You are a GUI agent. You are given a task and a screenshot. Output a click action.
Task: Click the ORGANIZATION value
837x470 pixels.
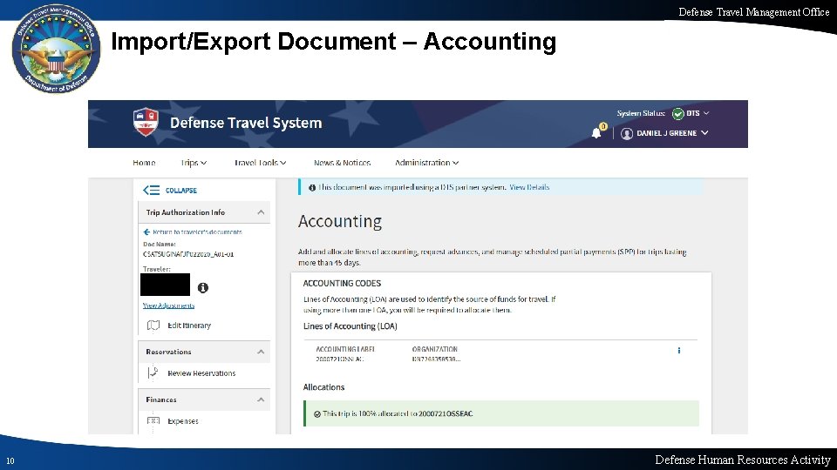(x=436, y=359)
